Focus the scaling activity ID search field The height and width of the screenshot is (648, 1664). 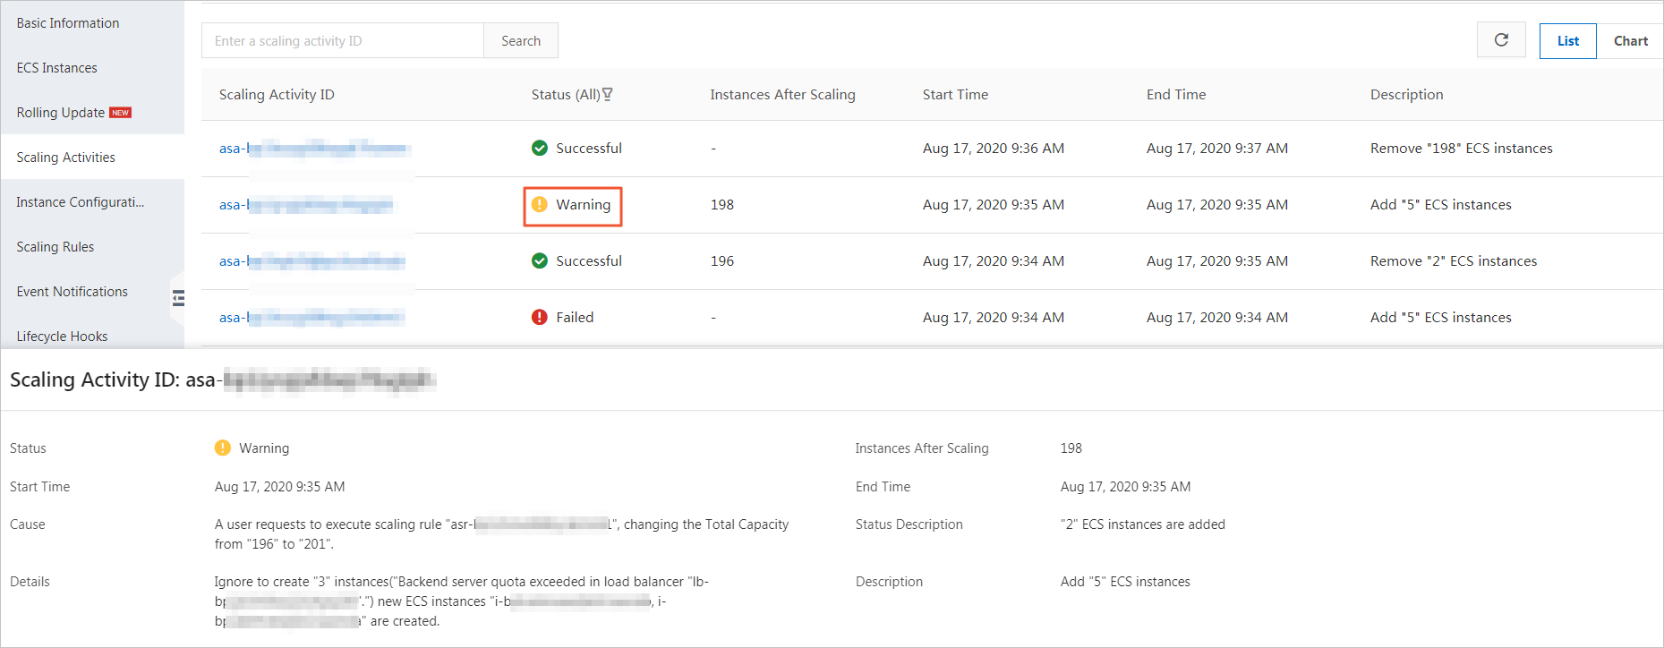(343, 41)
